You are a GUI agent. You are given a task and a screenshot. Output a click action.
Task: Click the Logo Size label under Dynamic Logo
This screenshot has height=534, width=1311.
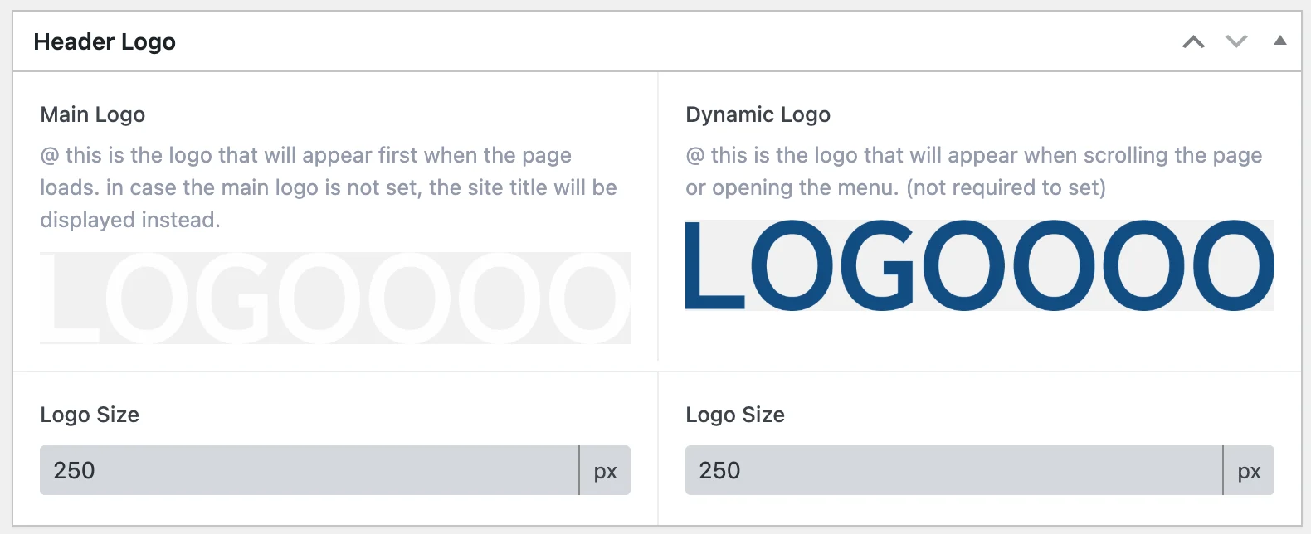coord(735,415)
